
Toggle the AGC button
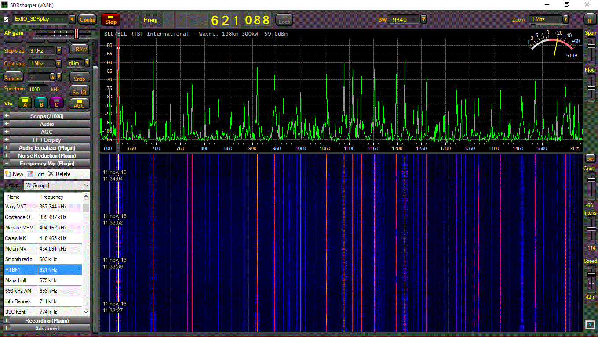(x=79, y=104)
